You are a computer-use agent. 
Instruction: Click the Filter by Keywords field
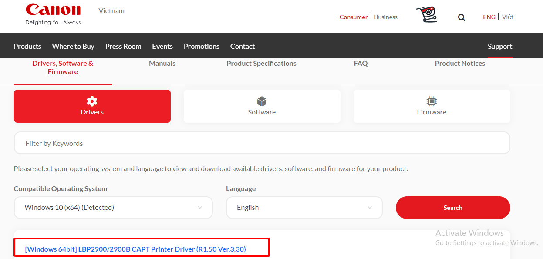(262, 143)
